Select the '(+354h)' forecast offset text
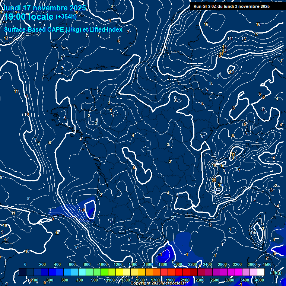The image size is (286, 286). tap(66, 16)
